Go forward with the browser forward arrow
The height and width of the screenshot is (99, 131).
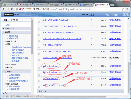(8, 9)
